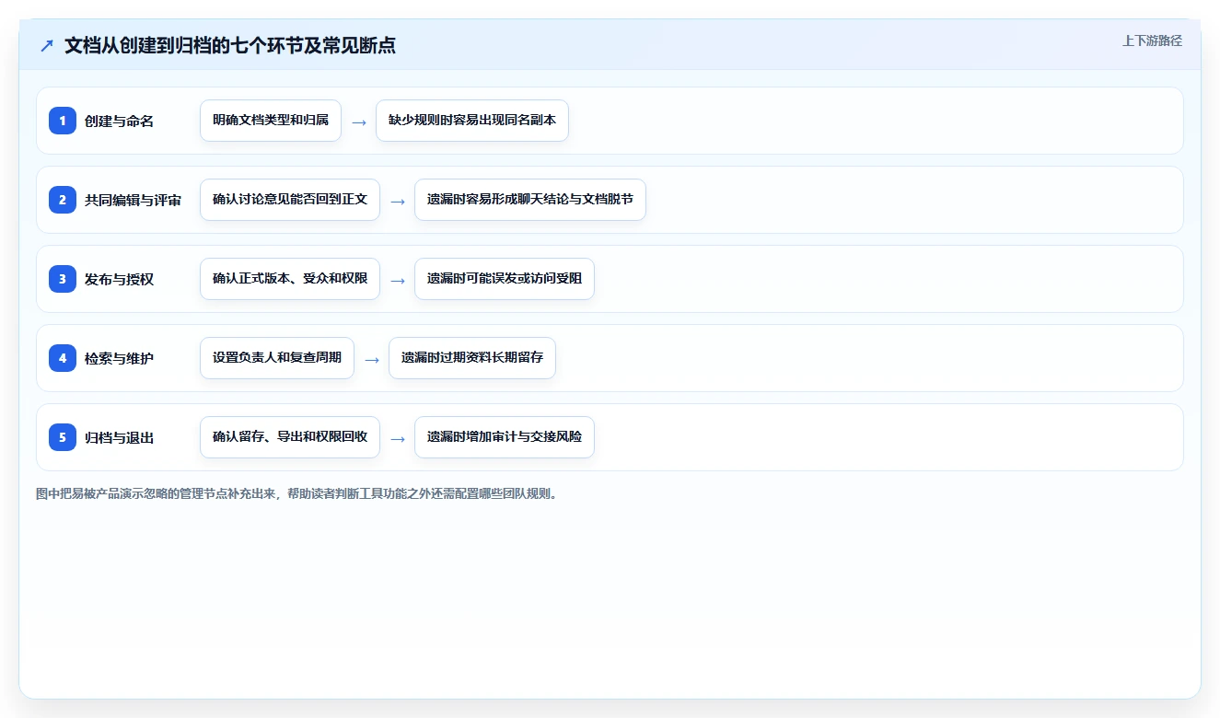The height and width of the screenshot is (718, 1220).
Task: Click the 缺少规则时容易出现同名副本 box
Action: [x=472, y=121]
